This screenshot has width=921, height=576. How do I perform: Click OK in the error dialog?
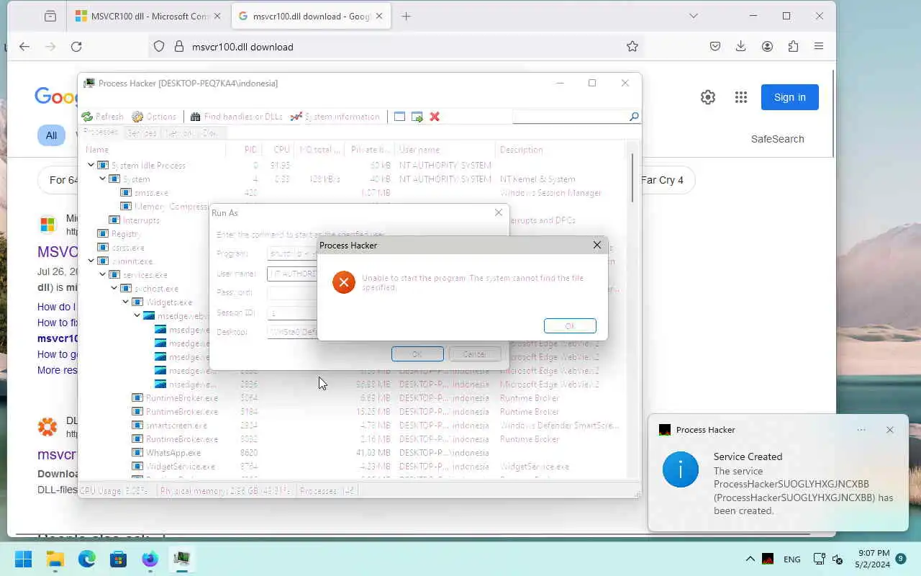(x=570, y=326)
